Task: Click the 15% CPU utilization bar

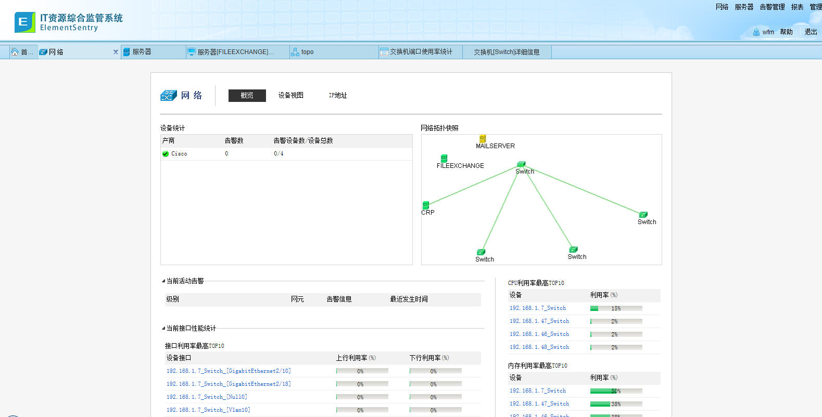Action: click(616, 308)
